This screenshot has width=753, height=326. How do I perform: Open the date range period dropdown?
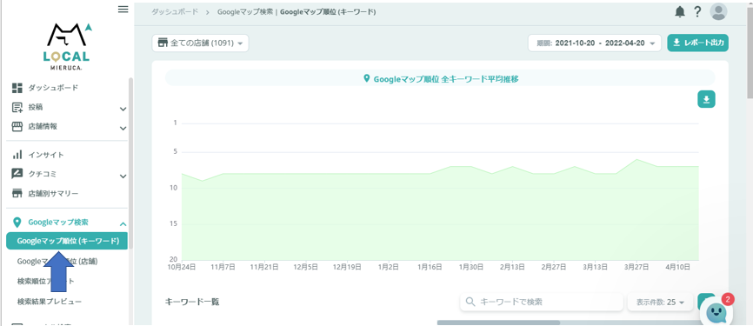595,43
